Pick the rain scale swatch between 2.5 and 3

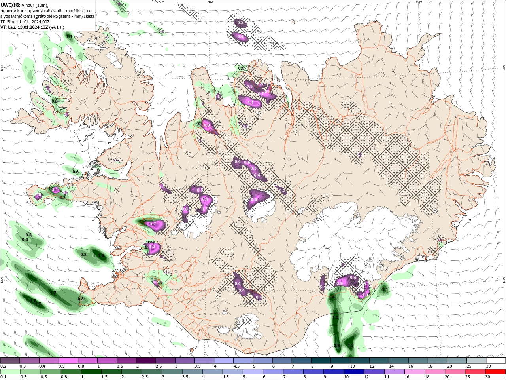pyautogui.click(x=152, y=372)
